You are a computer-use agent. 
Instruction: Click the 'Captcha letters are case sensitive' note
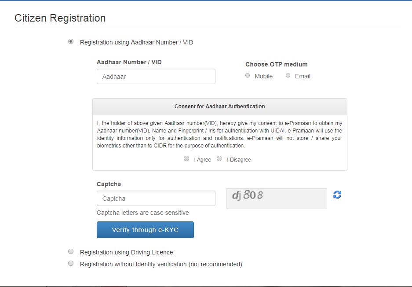coord(143,213)
